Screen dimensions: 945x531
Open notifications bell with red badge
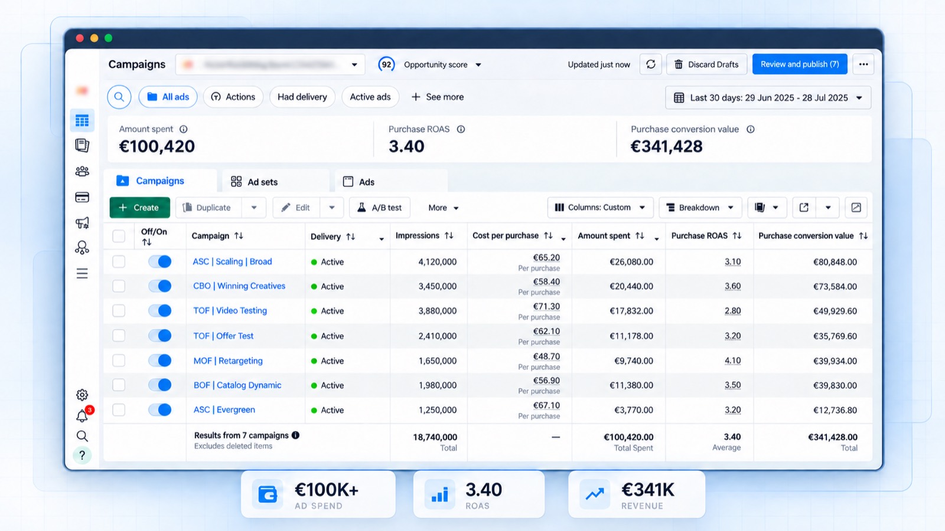pos(83,415)
